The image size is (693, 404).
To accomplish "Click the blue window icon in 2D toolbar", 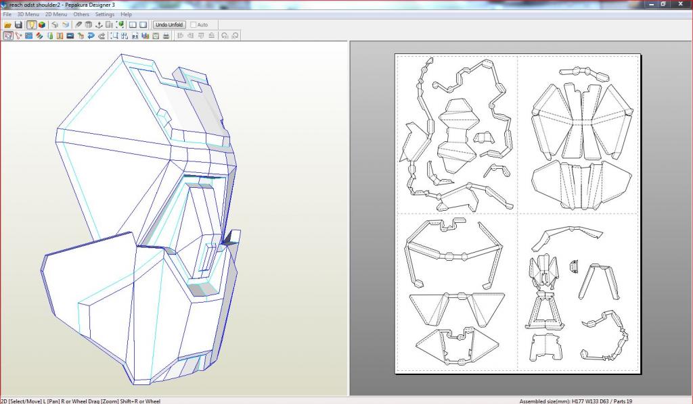I will click(x=28, y=36).
